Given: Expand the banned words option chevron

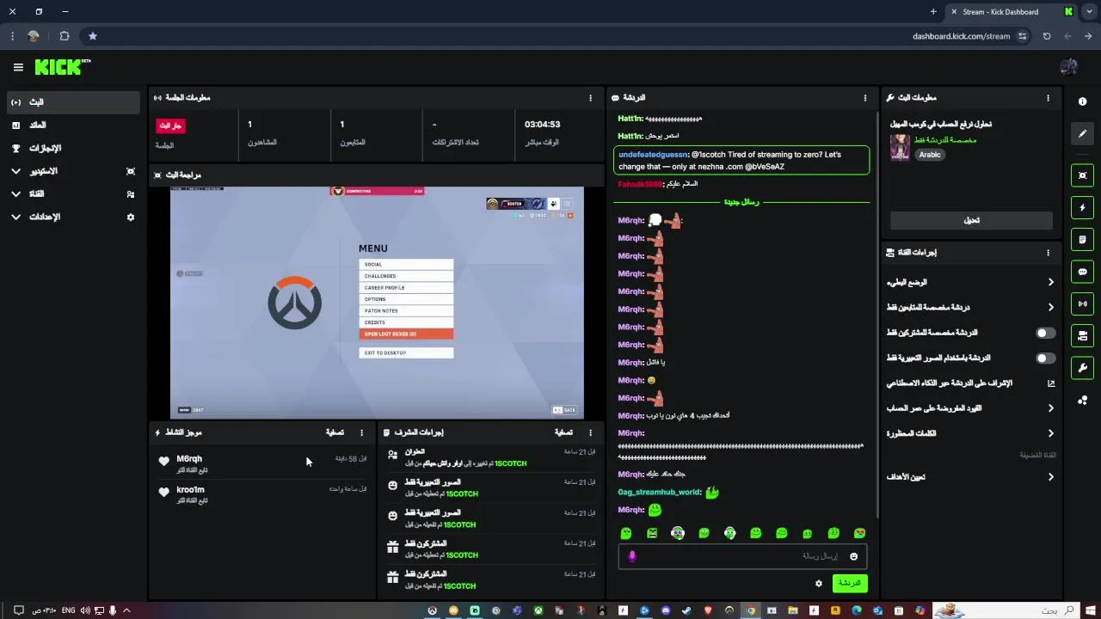Looking at the screenshot, I should coord(1050,433).
